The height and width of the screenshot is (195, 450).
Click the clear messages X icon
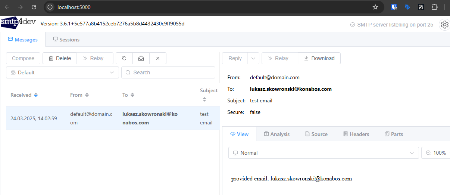[x=158, y=58]
